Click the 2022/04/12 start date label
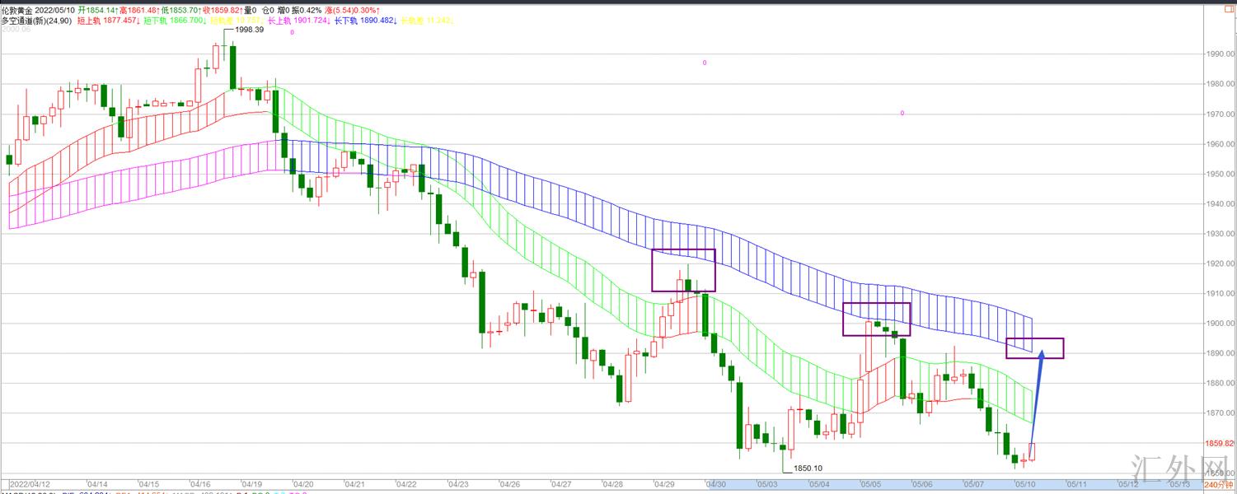 pos(28,485)
